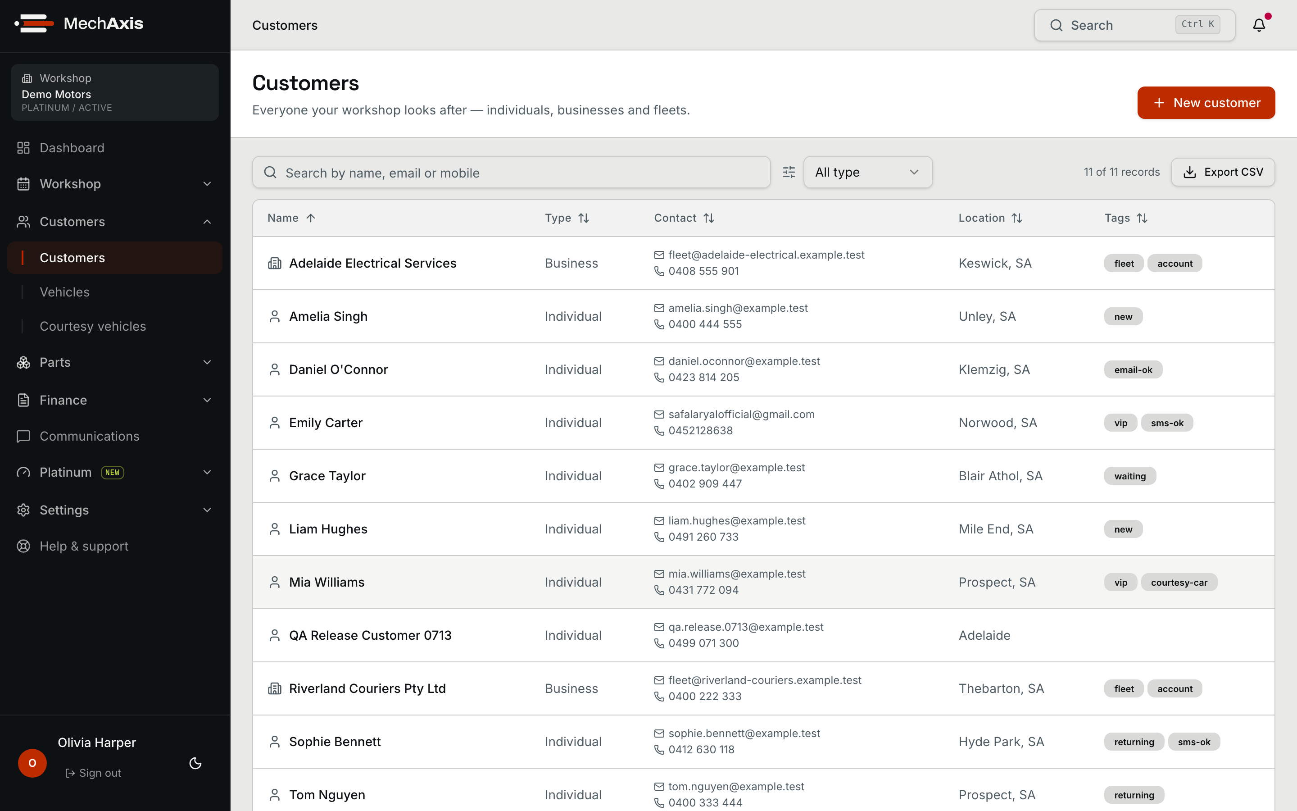Expand the Finance menu chevron

point(208,400)
